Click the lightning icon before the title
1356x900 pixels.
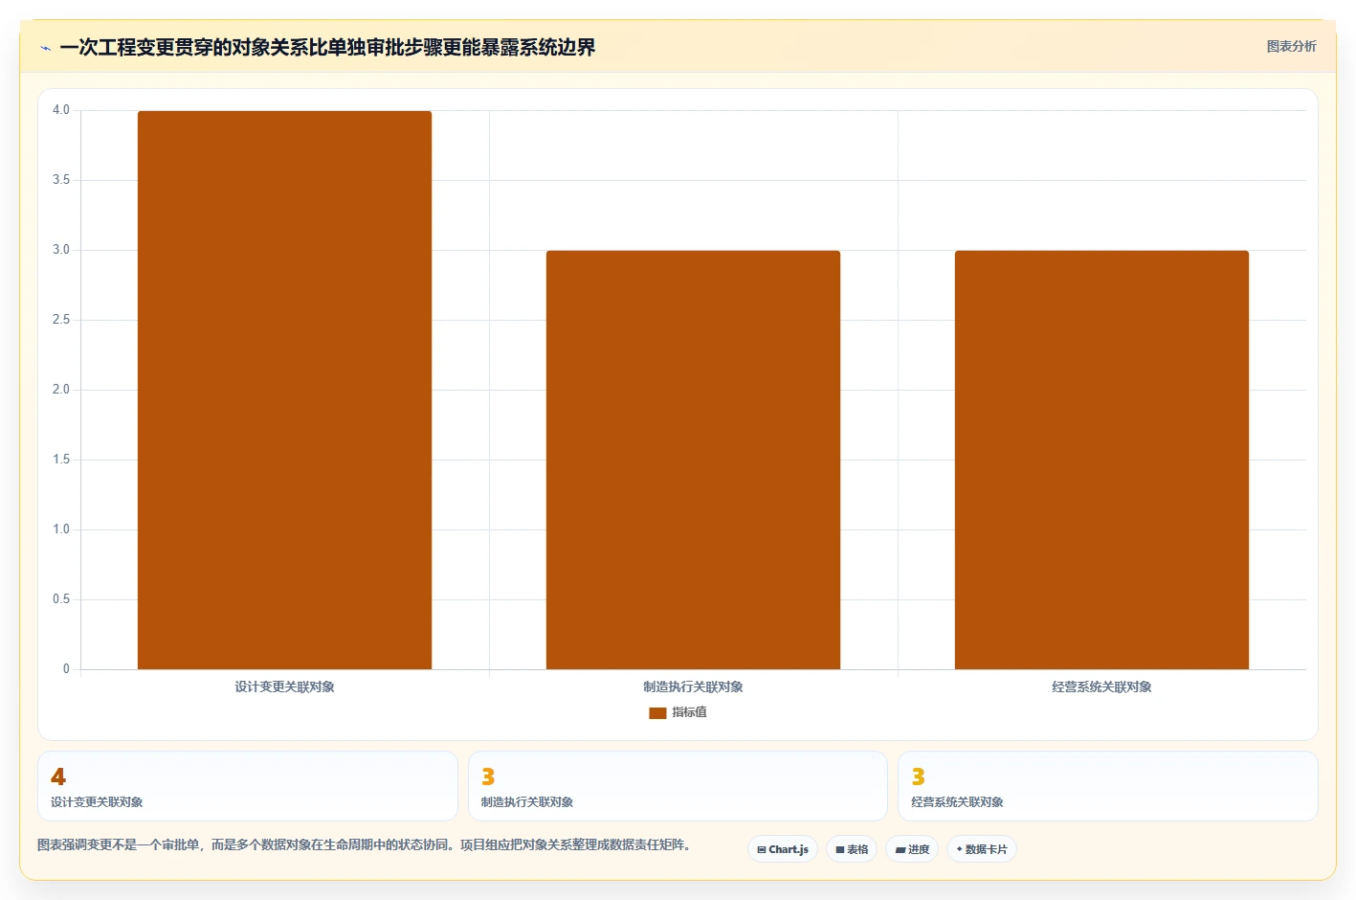[45, 48]
